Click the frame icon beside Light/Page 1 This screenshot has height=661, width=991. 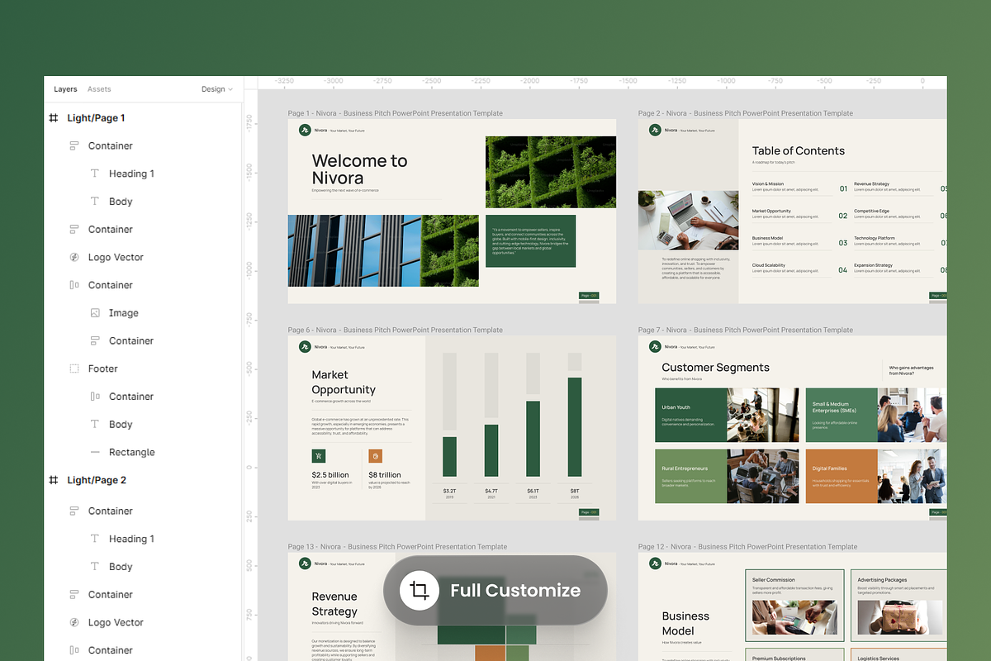54,118
